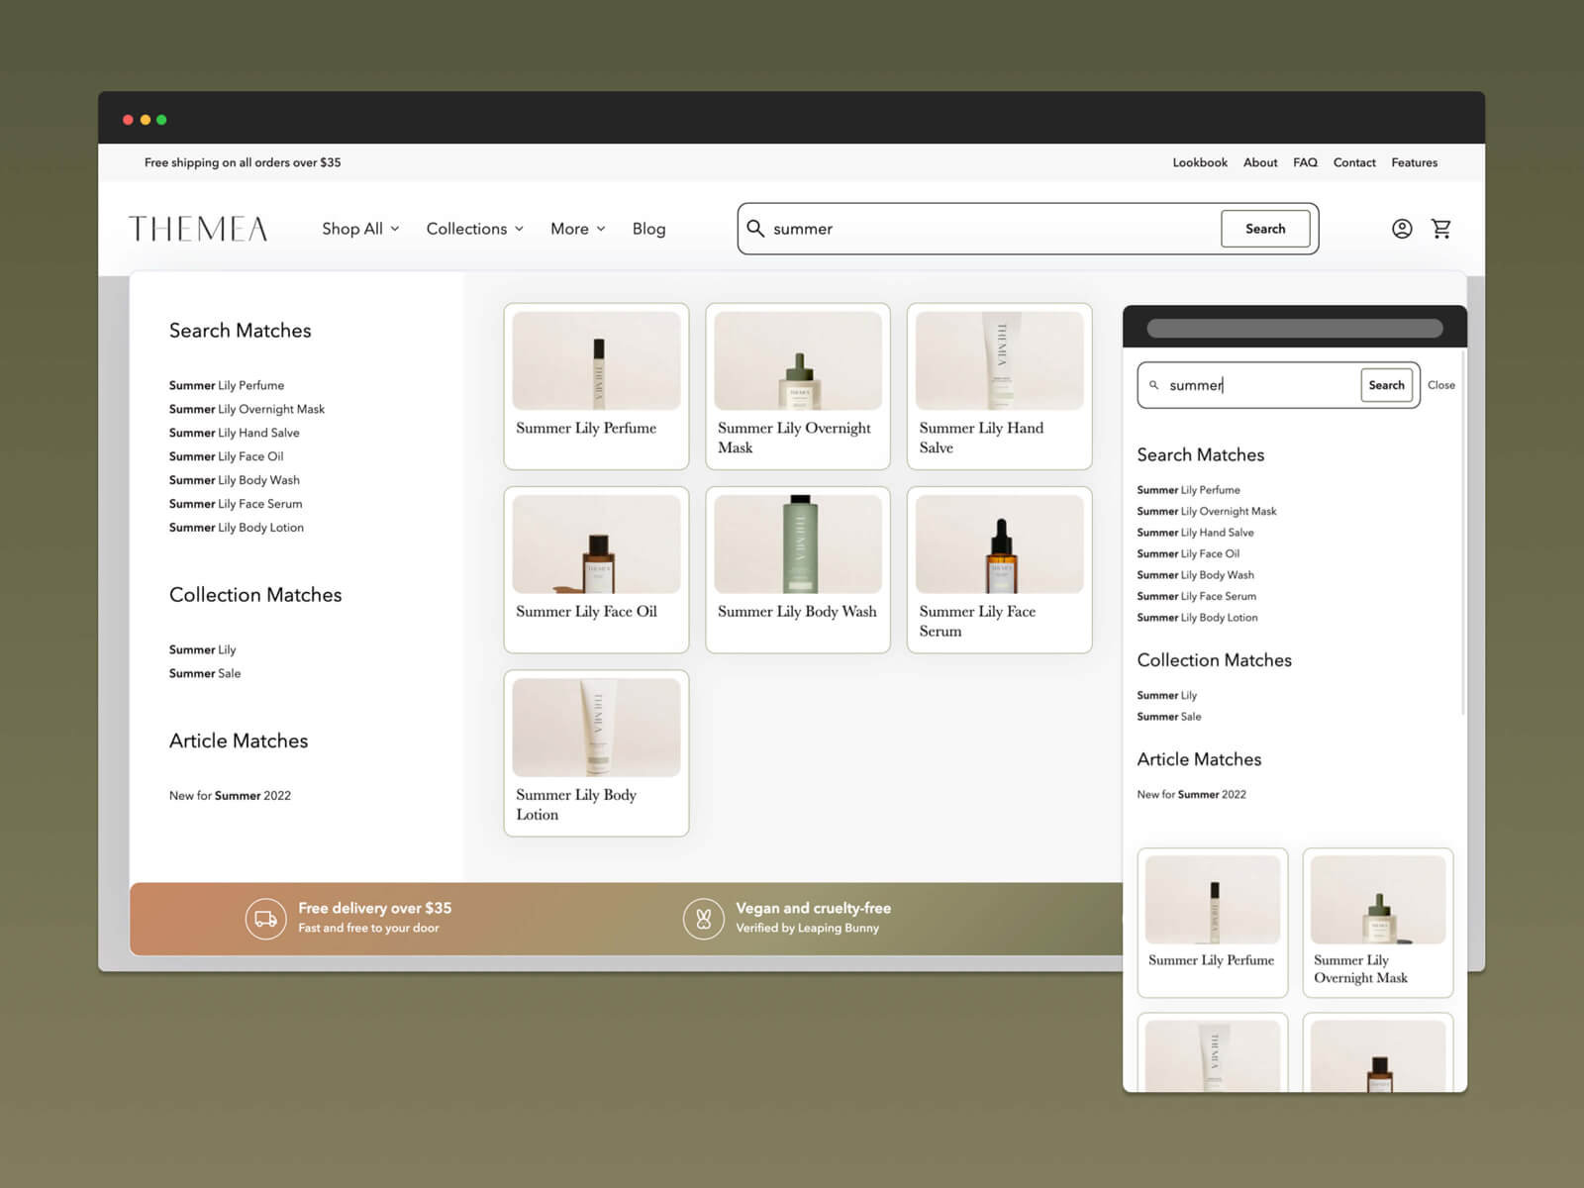This screenshot has width=1584, height=1188.
Task: Close the mobile search panel
Action: (x=1440, y=385)
